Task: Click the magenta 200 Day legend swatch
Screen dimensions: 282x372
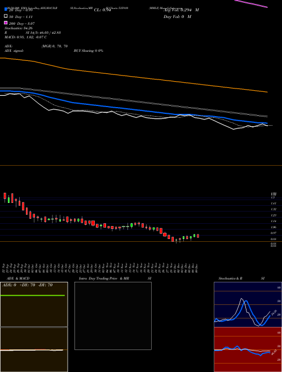Action: [x=6, y=23]
